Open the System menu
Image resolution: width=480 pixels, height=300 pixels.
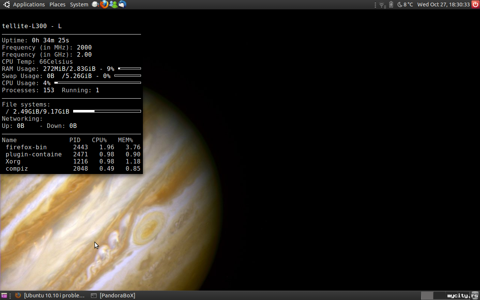[x=79, y=4]
